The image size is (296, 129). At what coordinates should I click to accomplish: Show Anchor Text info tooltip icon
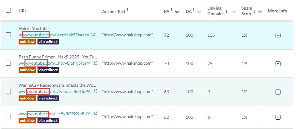tap(127, 10)
